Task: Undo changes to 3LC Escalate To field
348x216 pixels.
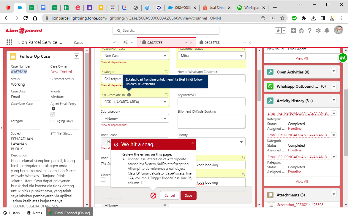Action: [x=167, y=95]
